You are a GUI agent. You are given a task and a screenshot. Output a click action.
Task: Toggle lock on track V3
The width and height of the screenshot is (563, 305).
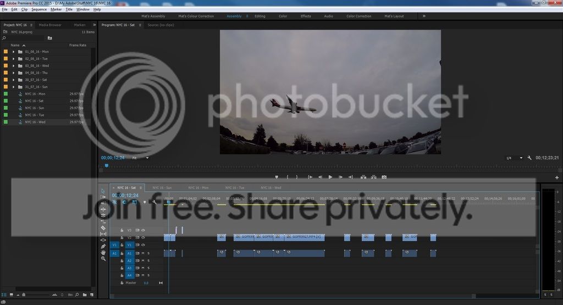[122, 230]
